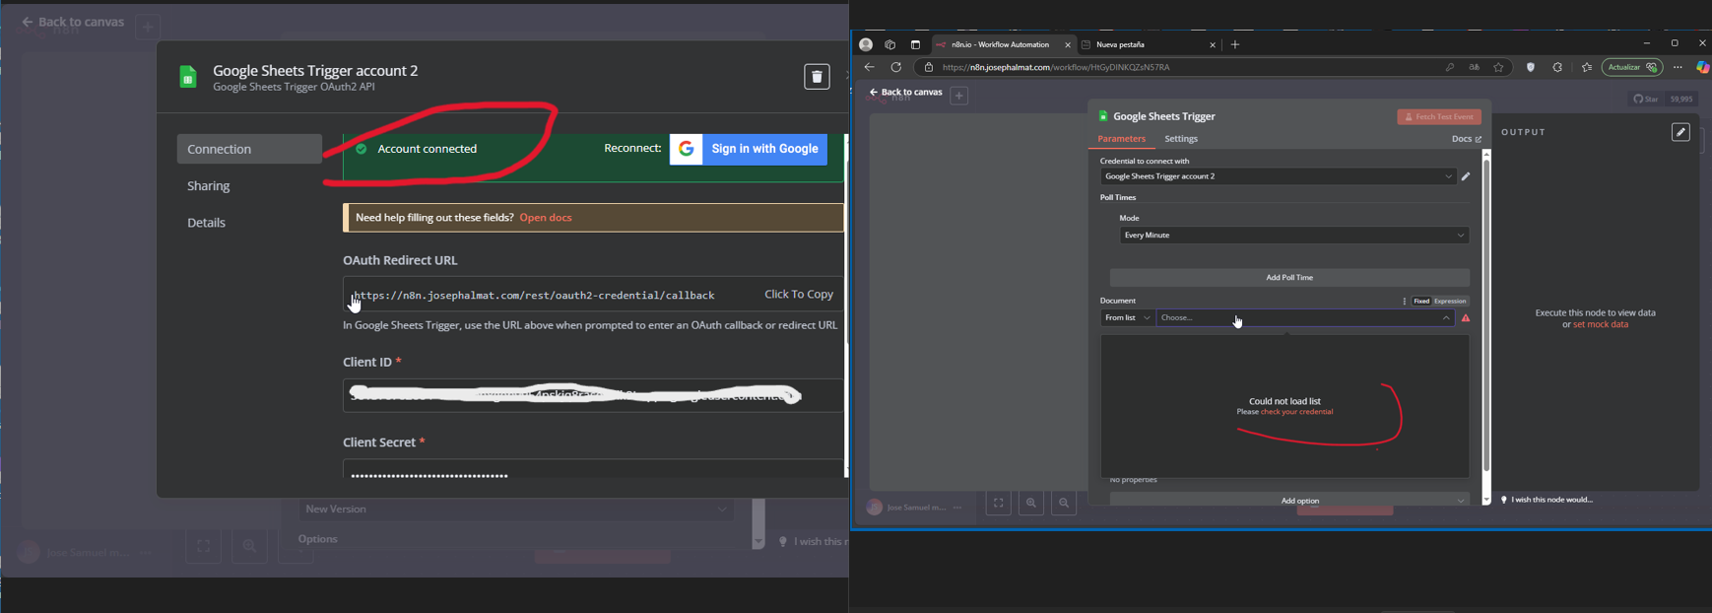Add page to favorites star

point(1499,67)
